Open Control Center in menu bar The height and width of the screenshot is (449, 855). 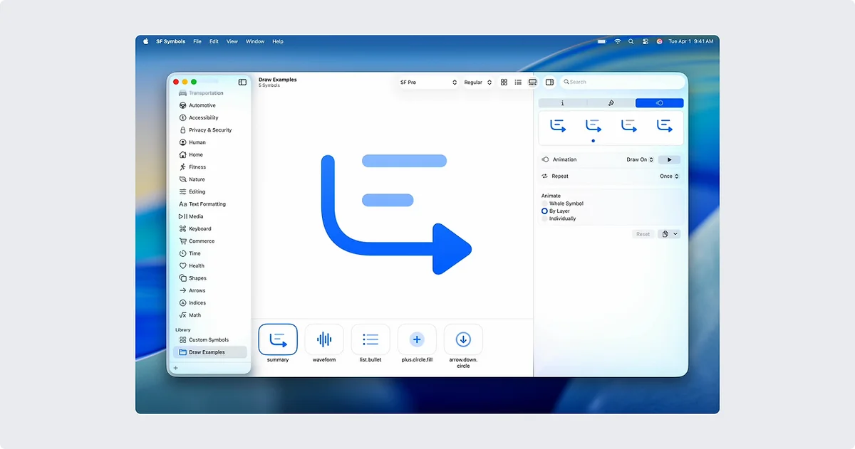coord(646,41)
